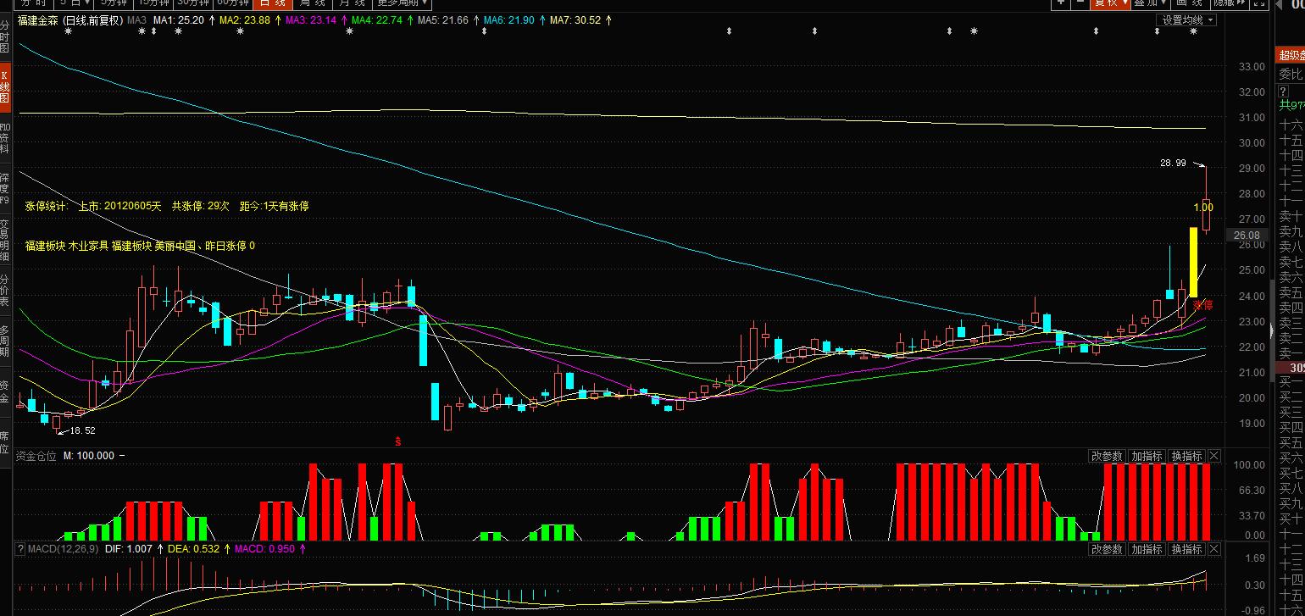Image resolution: width=1305 pixels, height=616 pixels.
Task: Click the gray MA3 indicator name label
Action: [x=136, y=20]
